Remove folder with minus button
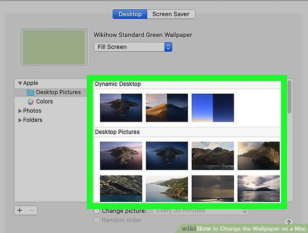308x233 pixels. [31, 211]
